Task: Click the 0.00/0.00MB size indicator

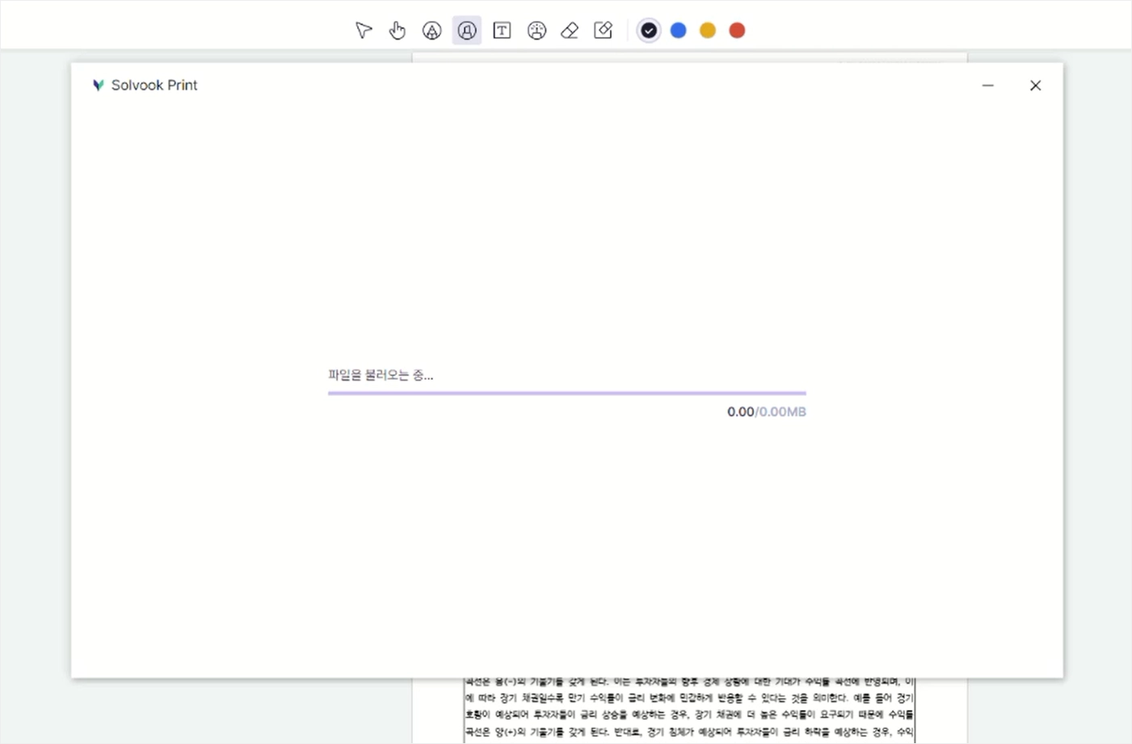Action: tap(767, 412)
